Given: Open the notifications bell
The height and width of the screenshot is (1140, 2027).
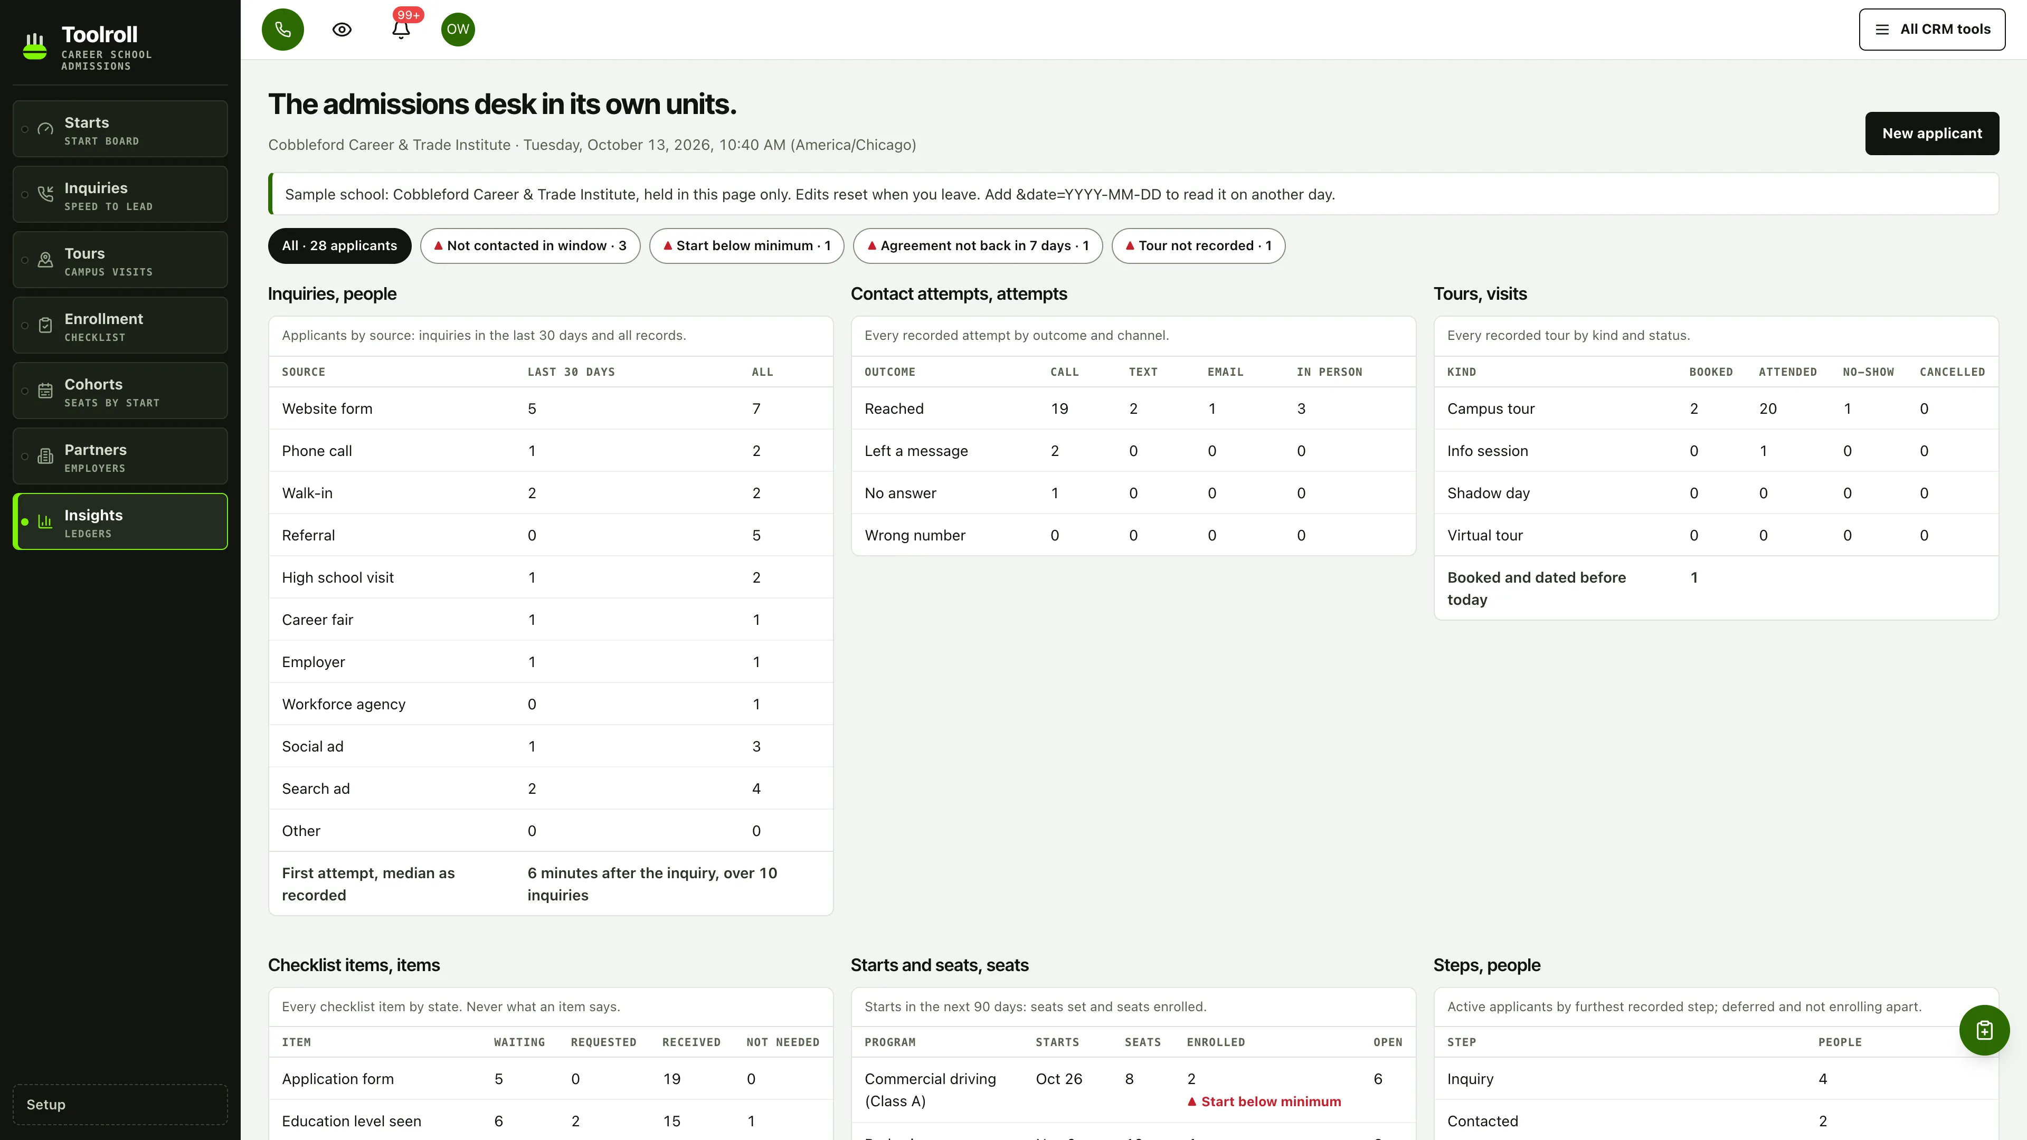Looking at the screenshot, I should click(x=401, y=29).
